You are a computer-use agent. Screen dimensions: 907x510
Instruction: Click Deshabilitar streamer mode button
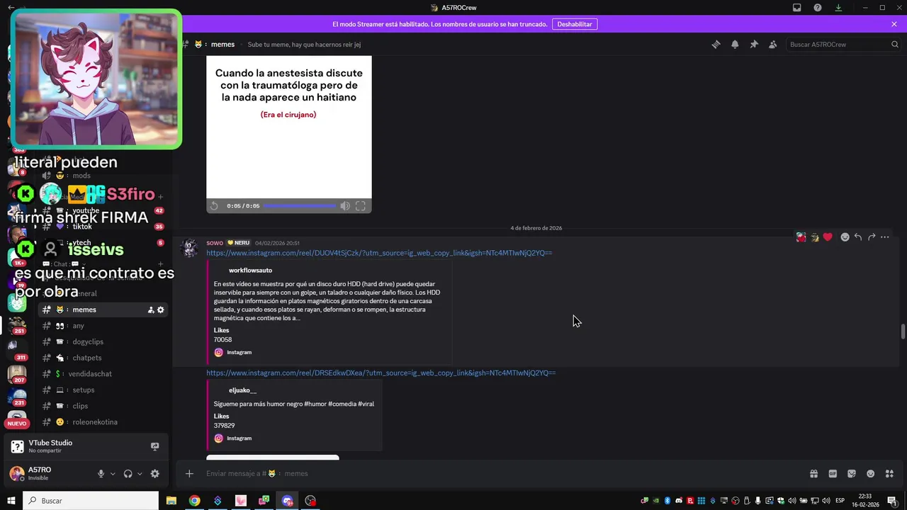[x=575, y=24]
